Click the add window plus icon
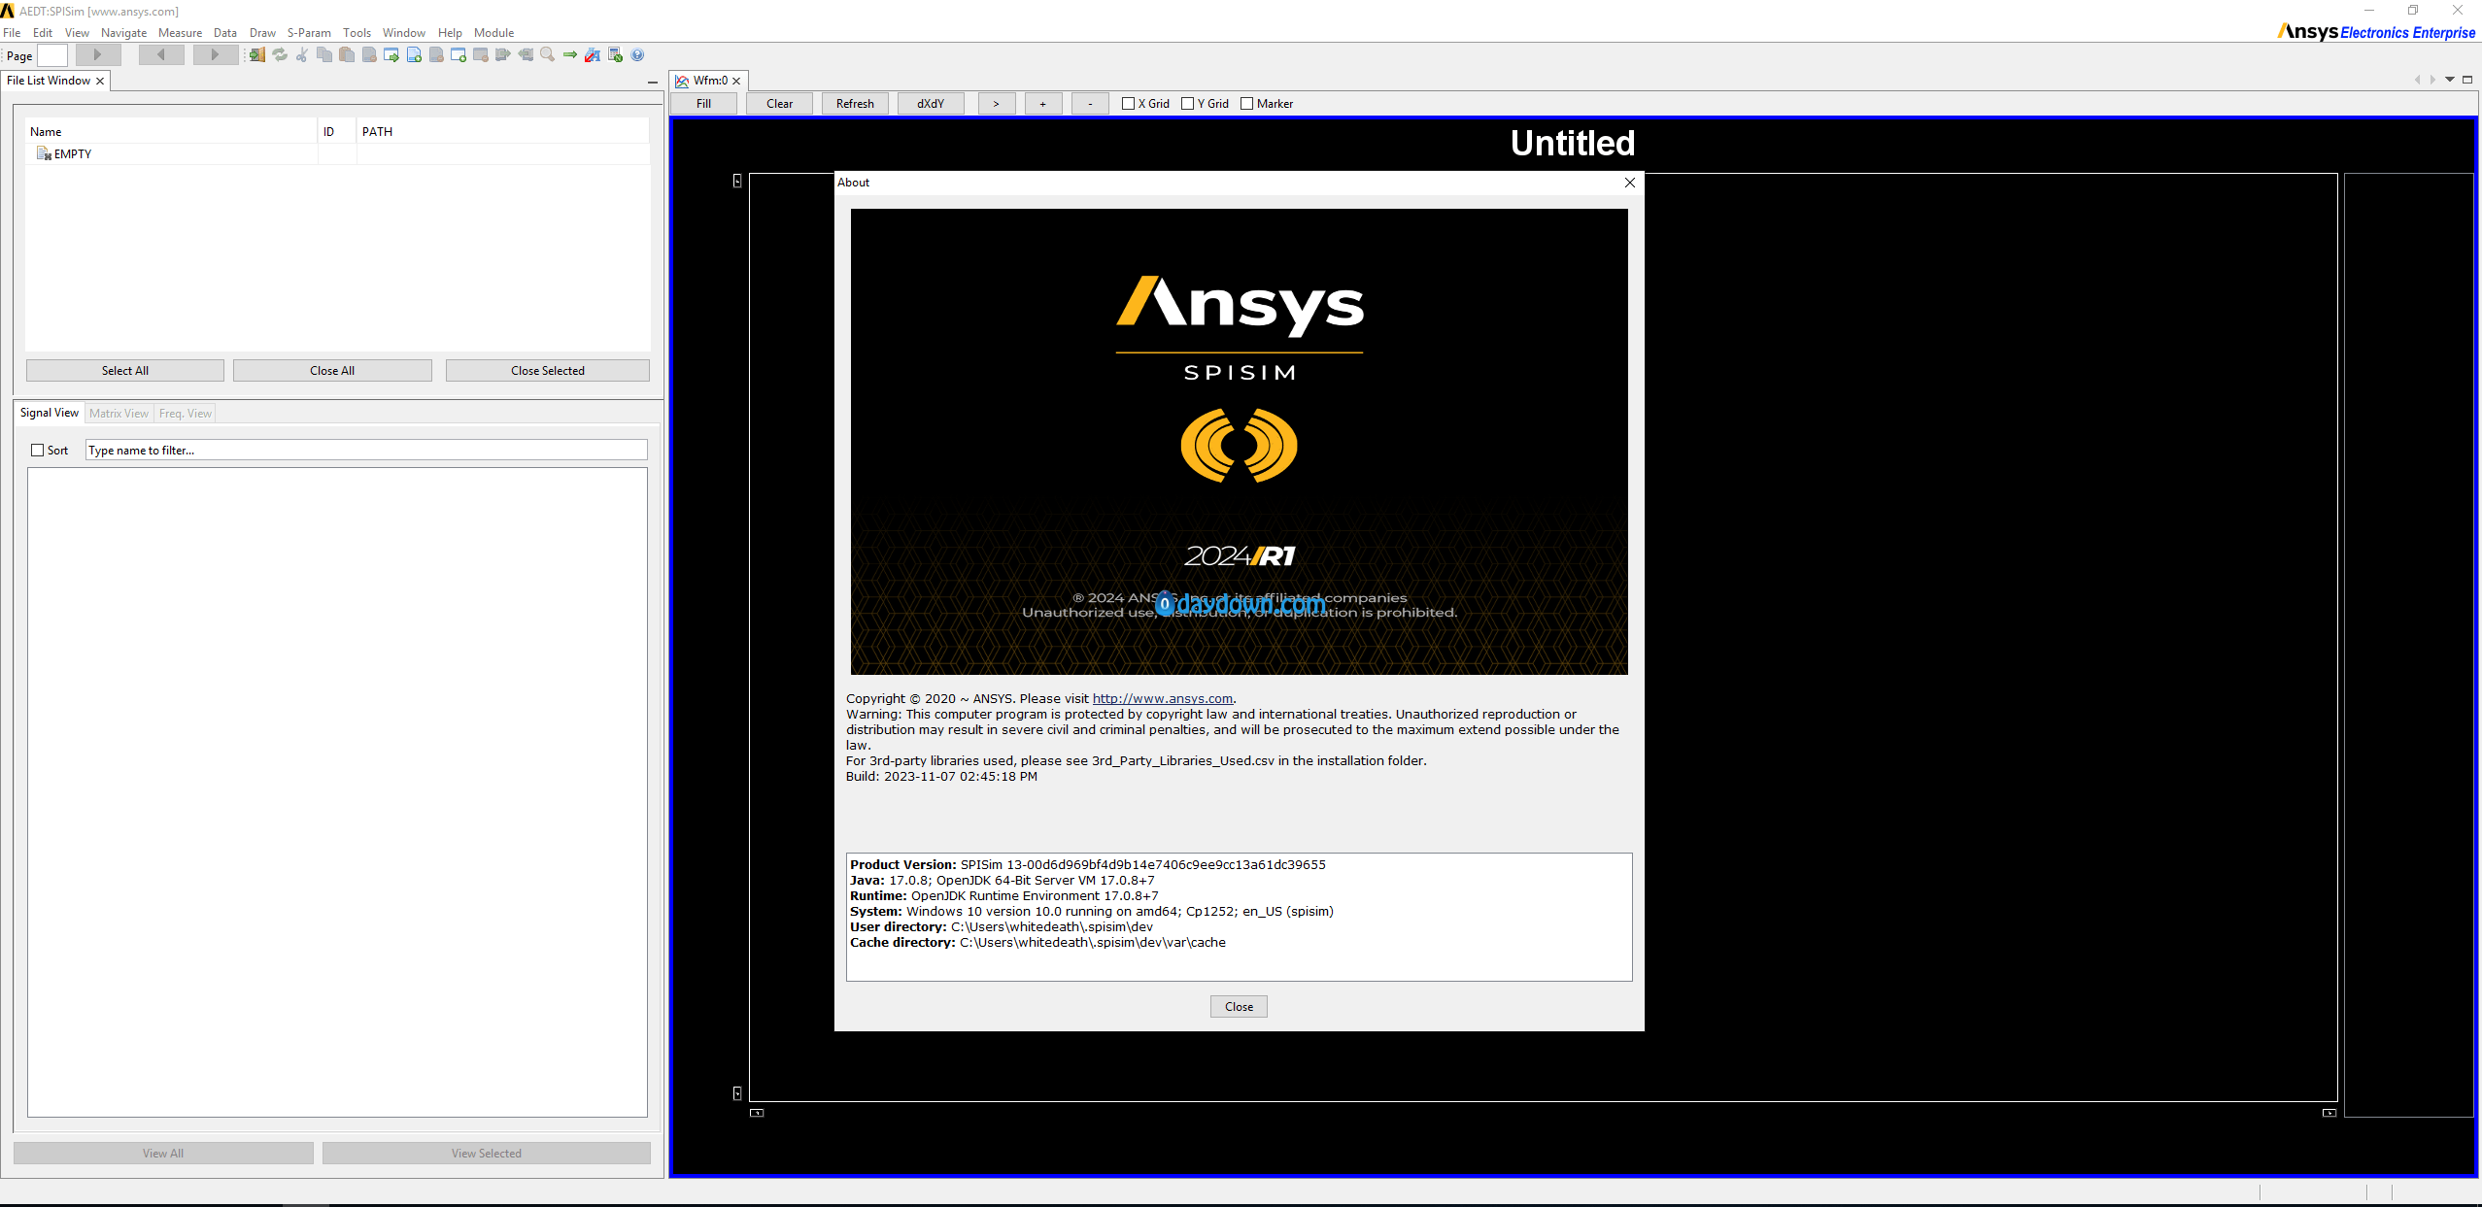This screenshot has width=2482, height=1207. click(x=459, y=55)
